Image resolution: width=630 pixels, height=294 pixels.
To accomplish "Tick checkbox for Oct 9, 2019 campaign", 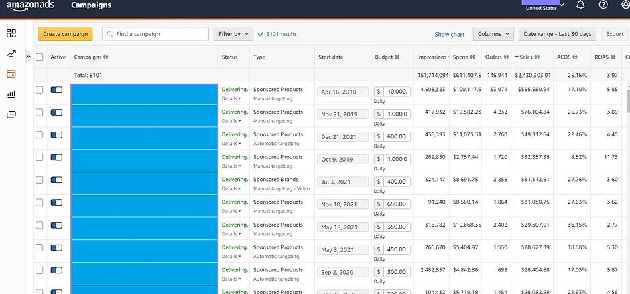I will click(x=40, y=158).
